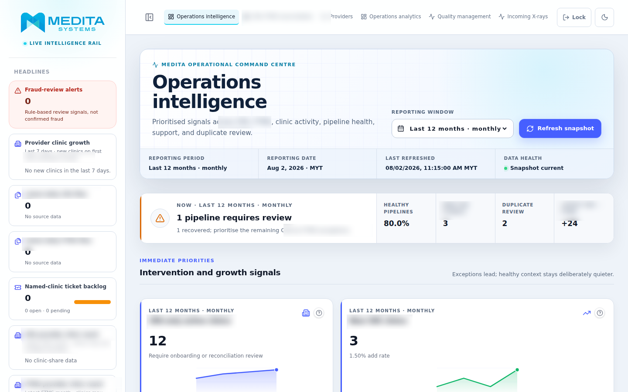This screenshot has height=392, width=628.
Task: Click the Lock button
Action: [574, 17]
